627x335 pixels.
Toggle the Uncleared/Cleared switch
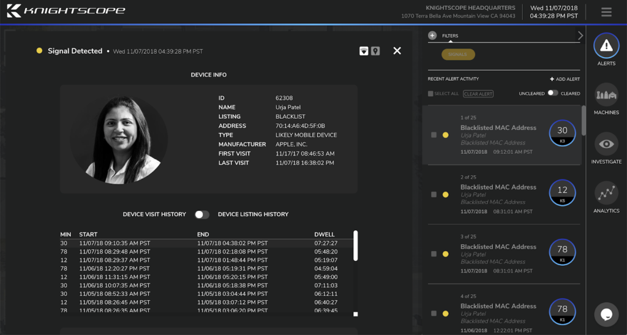pos(553,92)
